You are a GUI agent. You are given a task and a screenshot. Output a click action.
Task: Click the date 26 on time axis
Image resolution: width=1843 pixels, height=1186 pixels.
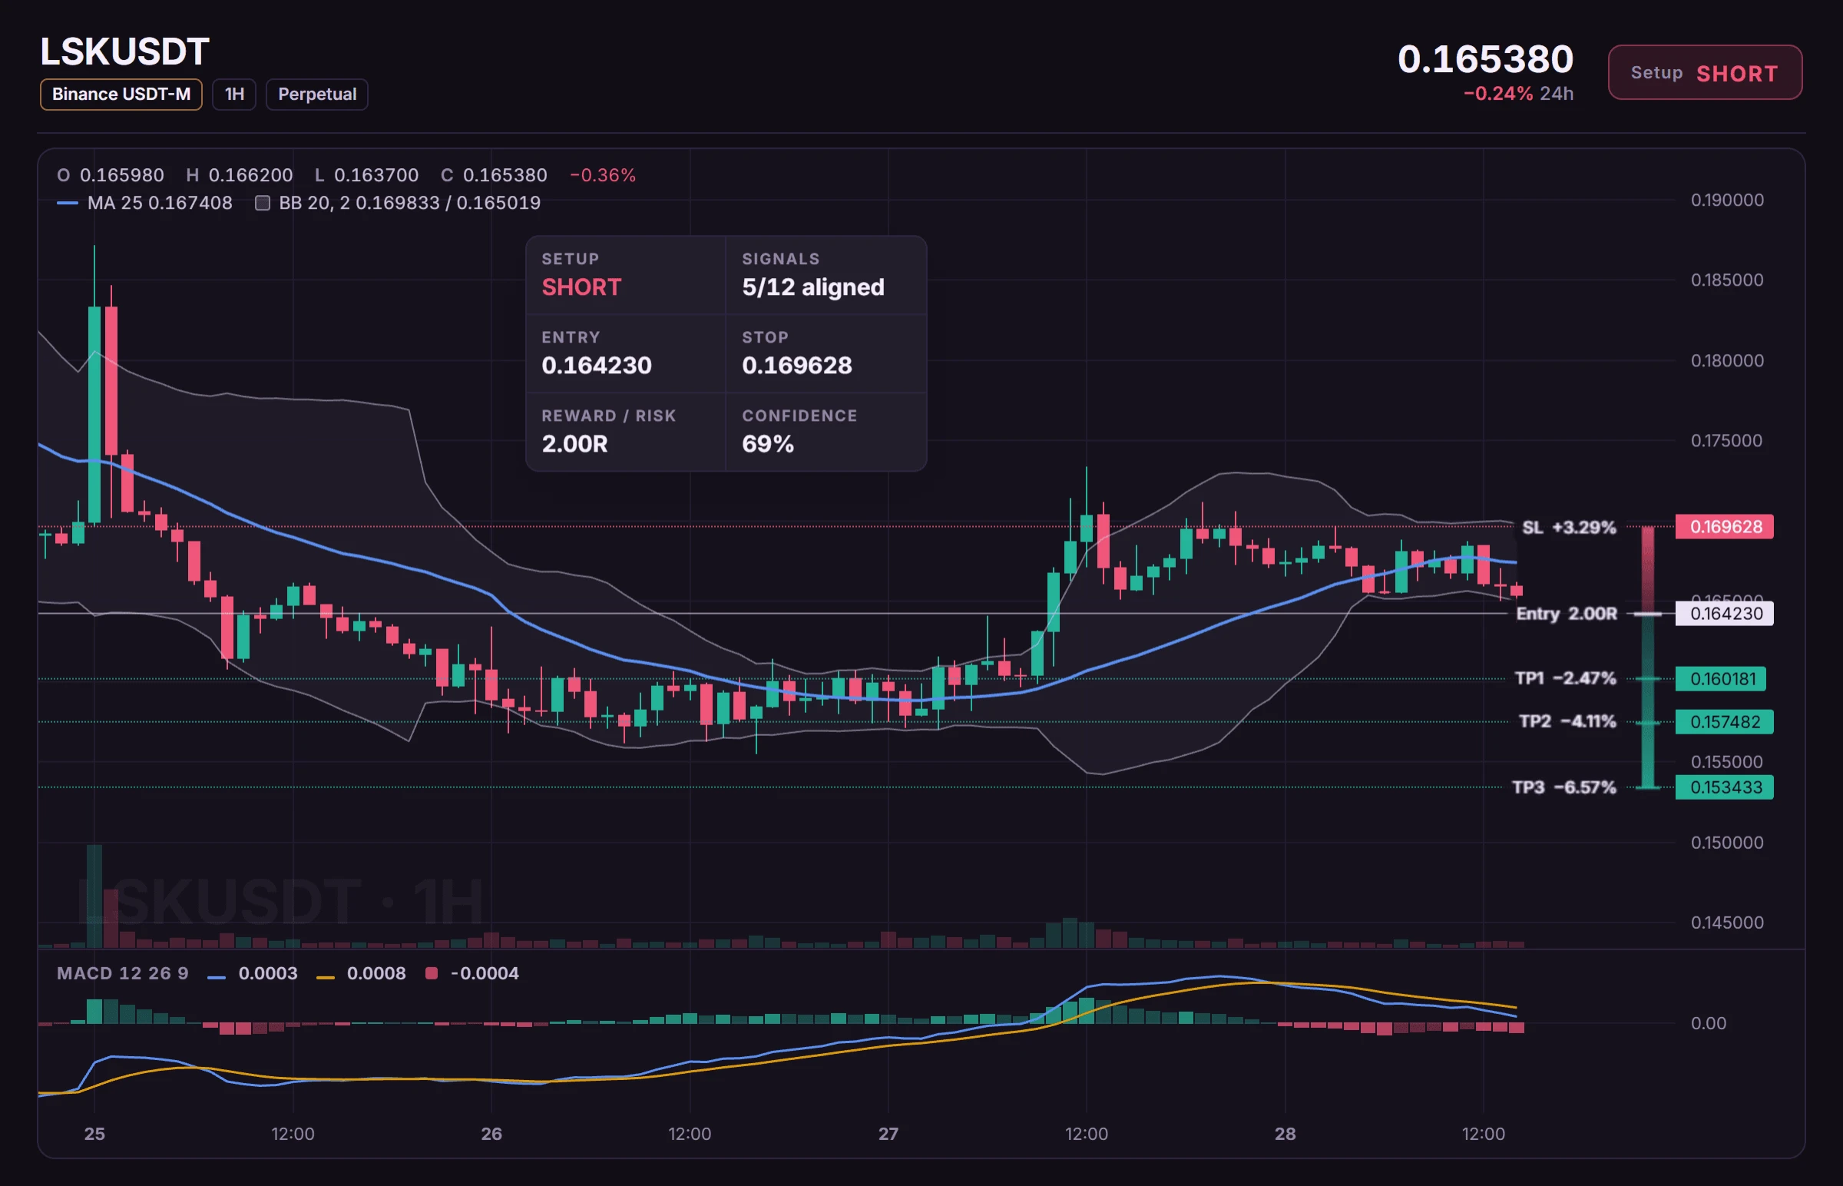(491, 1134)
